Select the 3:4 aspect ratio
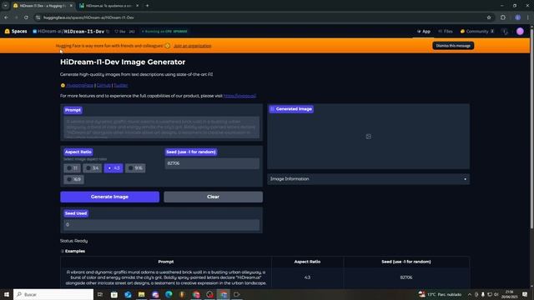 [x=92, y=168]
